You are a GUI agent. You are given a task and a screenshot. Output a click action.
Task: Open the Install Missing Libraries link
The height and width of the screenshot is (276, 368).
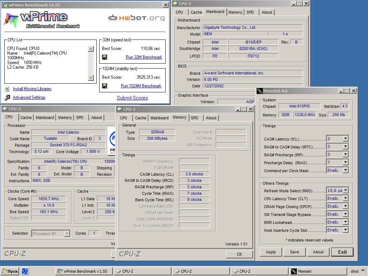click(x=32, y=89)
